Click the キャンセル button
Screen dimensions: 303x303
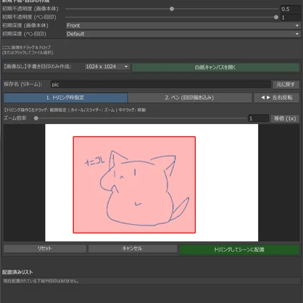(133, 249)
